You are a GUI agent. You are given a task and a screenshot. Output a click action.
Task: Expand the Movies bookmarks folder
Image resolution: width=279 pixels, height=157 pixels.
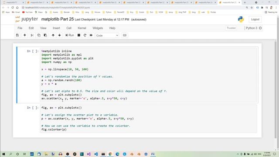click(96, 12)
